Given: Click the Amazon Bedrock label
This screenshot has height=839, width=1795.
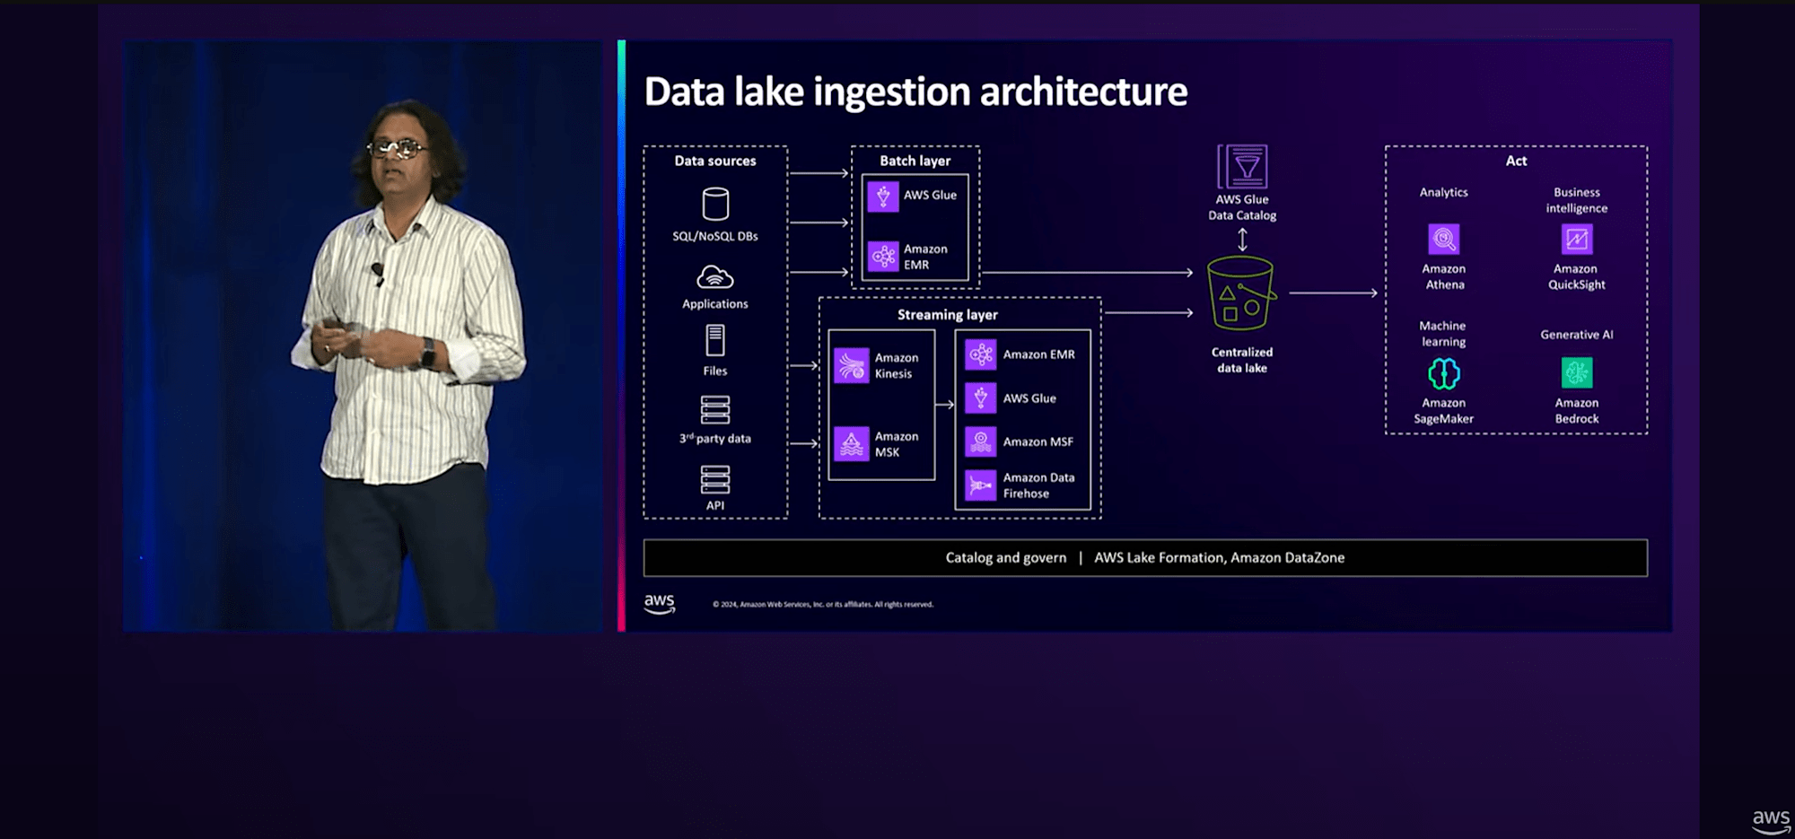Looking at the screenshot, I should point(1577,411).
